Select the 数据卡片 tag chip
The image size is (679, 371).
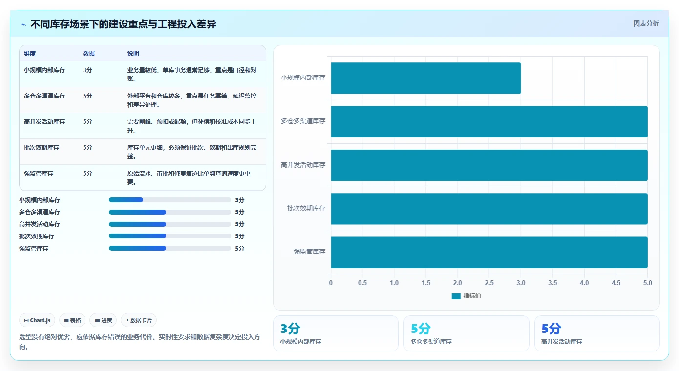(x=139, y=320)
